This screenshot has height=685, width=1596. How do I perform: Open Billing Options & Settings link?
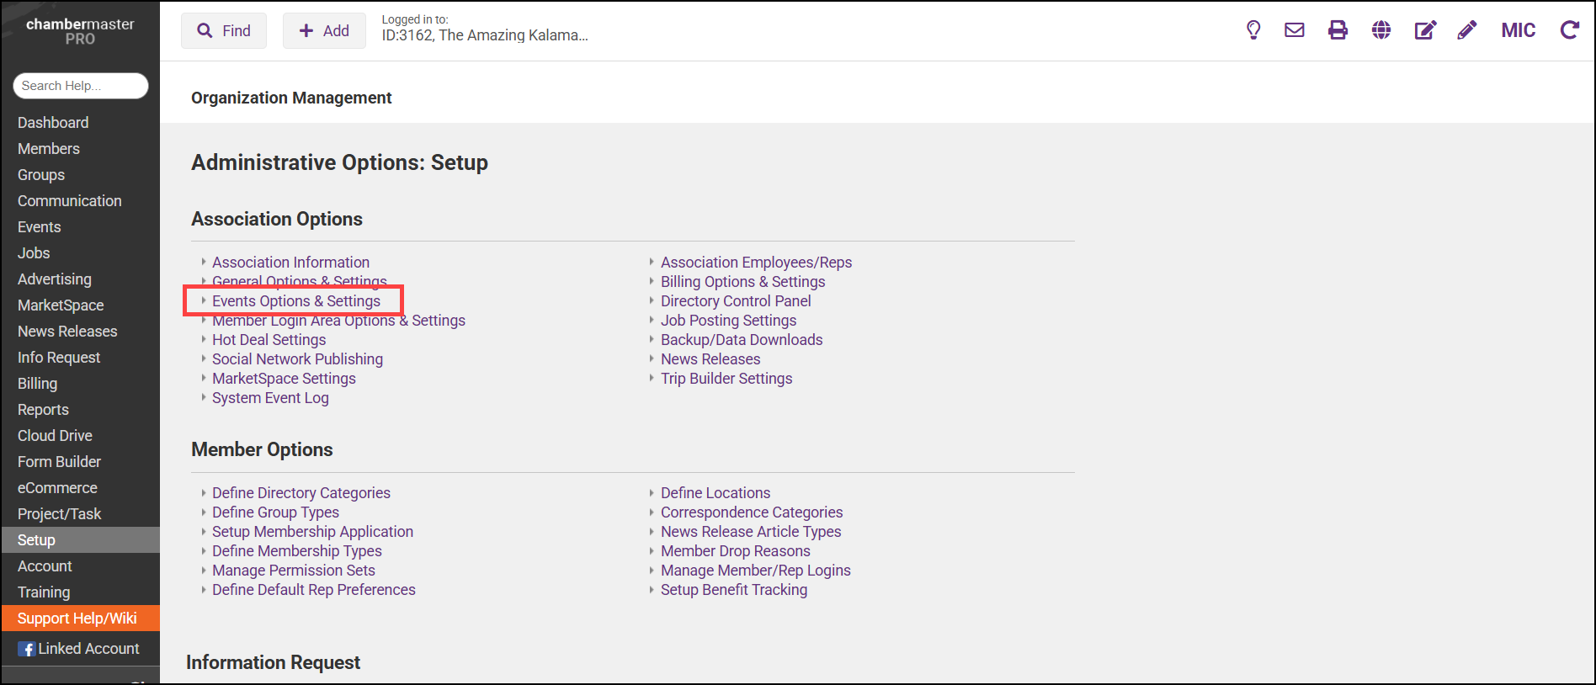point(742,282)
